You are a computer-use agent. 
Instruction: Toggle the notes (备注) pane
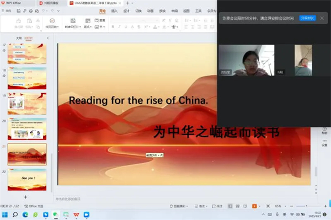pyautogui.click(x=201, y=206)
